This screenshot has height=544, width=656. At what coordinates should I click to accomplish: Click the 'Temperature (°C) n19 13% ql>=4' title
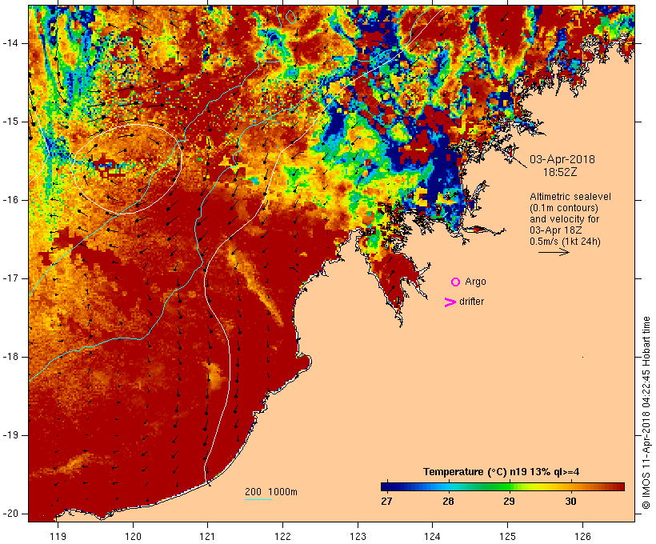[502, 472]
